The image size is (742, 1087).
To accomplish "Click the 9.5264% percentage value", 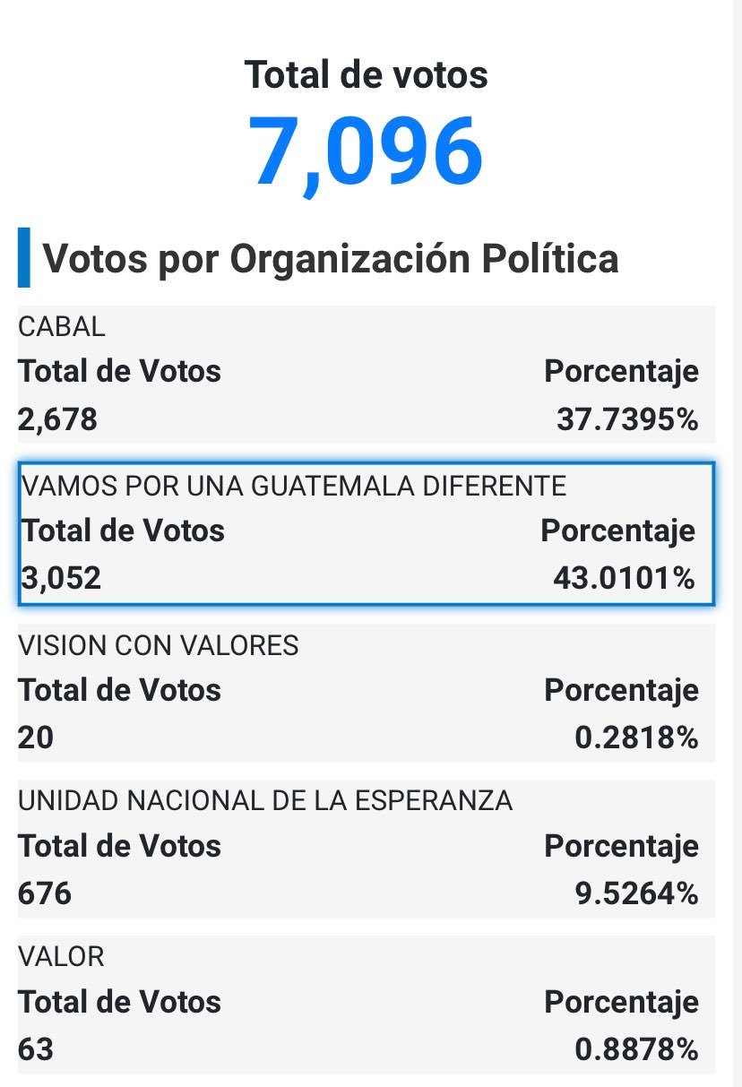I will coord(635,893).
